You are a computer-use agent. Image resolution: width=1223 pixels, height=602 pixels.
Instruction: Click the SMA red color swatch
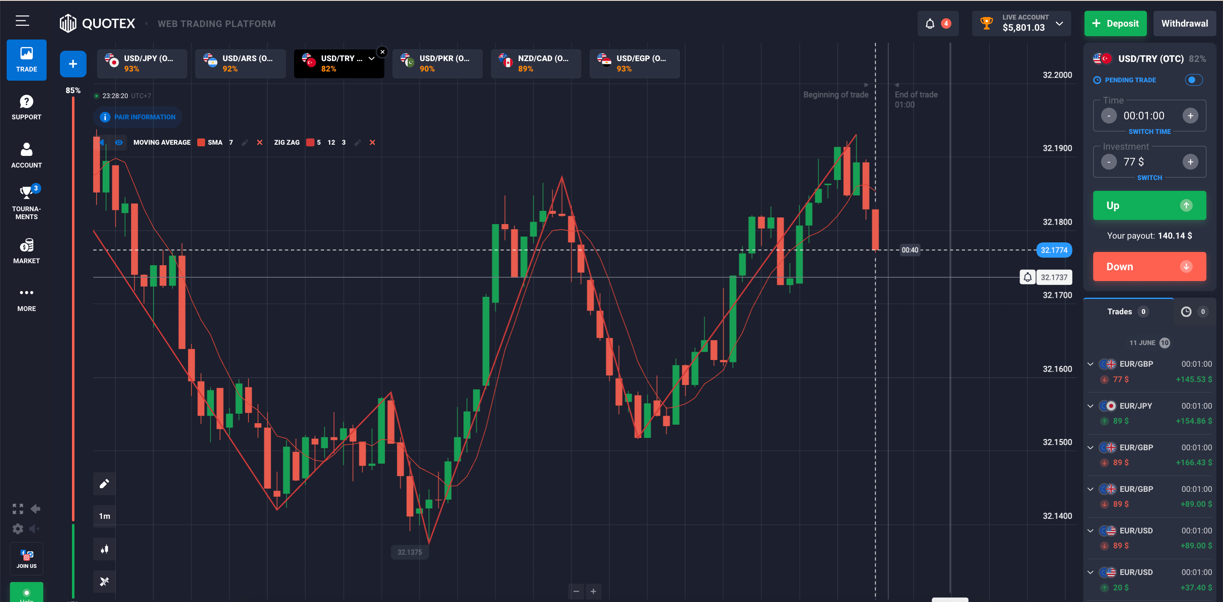coord(201,142)
